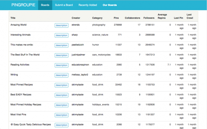Open the Interesting Animals board title
This screenshot has height=129, width=207.
[20, 35]
